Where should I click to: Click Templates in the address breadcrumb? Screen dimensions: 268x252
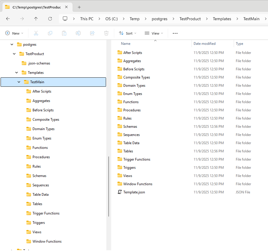(x=222, y=19)
